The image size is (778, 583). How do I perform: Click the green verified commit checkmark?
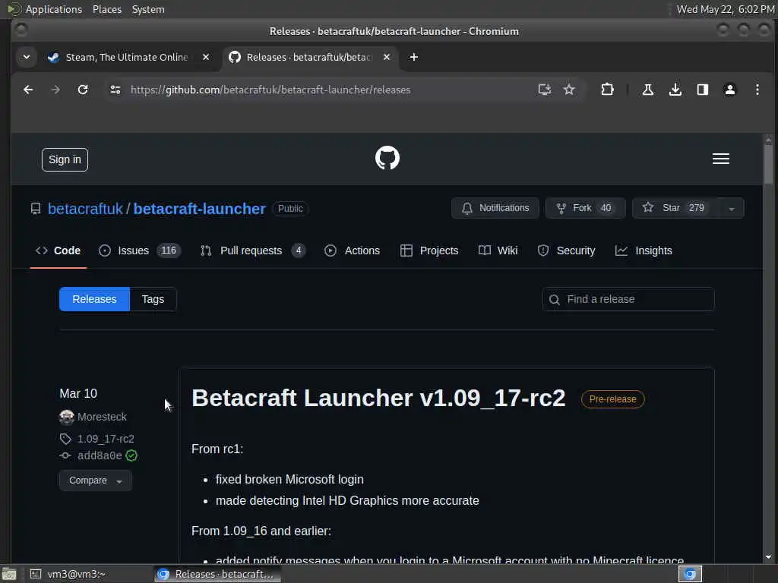(131, 455)
